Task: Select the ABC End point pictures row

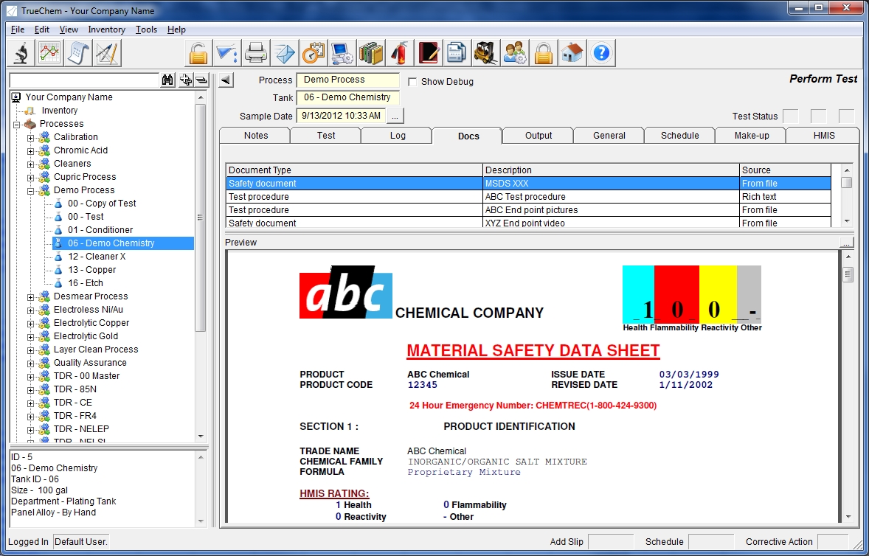Action: [x=530, y=210]
